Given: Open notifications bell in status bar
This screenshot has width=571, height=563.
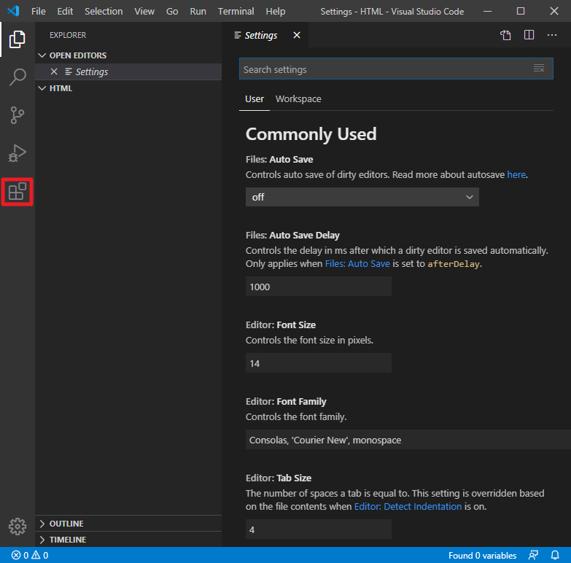Looking at the screenshot, I should 555,555.
